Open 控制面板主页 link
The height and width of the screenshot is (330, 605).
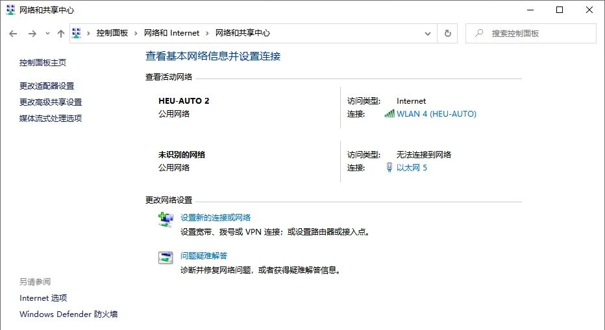tap(43, 62)
